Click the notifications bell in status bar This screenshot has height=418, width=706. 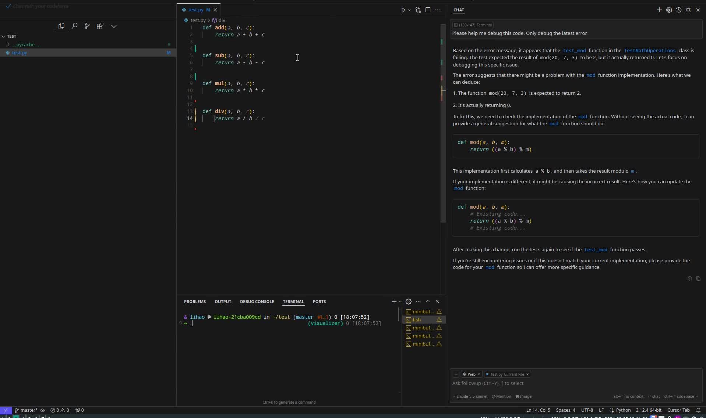[698, 410]
